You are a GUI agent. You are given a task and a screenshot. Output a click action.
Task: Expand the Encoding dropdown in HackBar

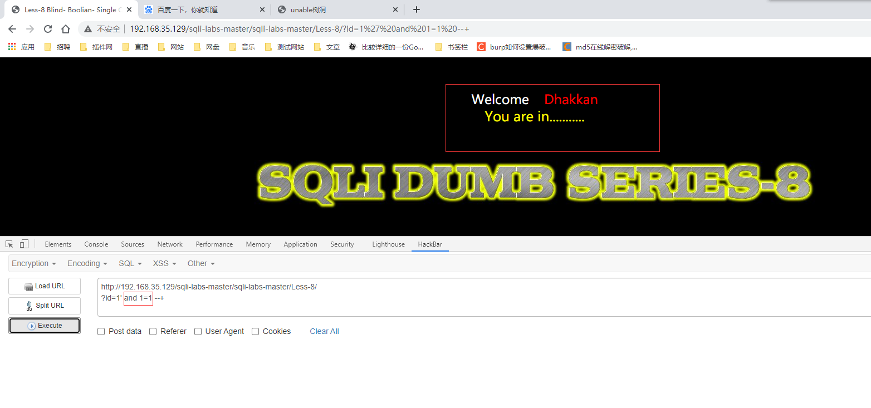(87, 263)
